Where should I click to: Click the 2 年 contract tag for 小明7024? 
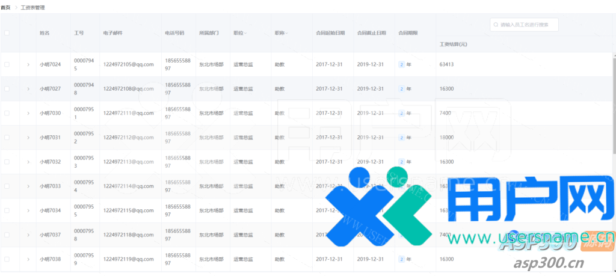pos(405,64)
